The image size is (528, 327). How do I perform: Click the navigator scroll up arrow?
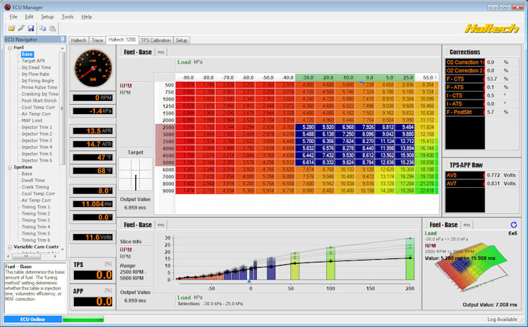62,48
